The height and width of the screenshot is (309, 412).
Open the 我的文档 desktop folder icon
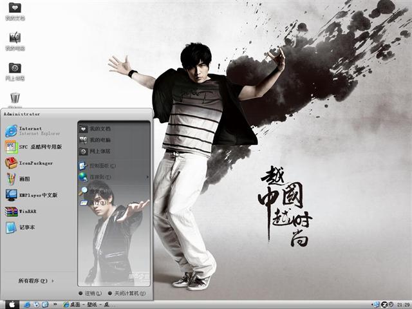(x=15, y=10)
